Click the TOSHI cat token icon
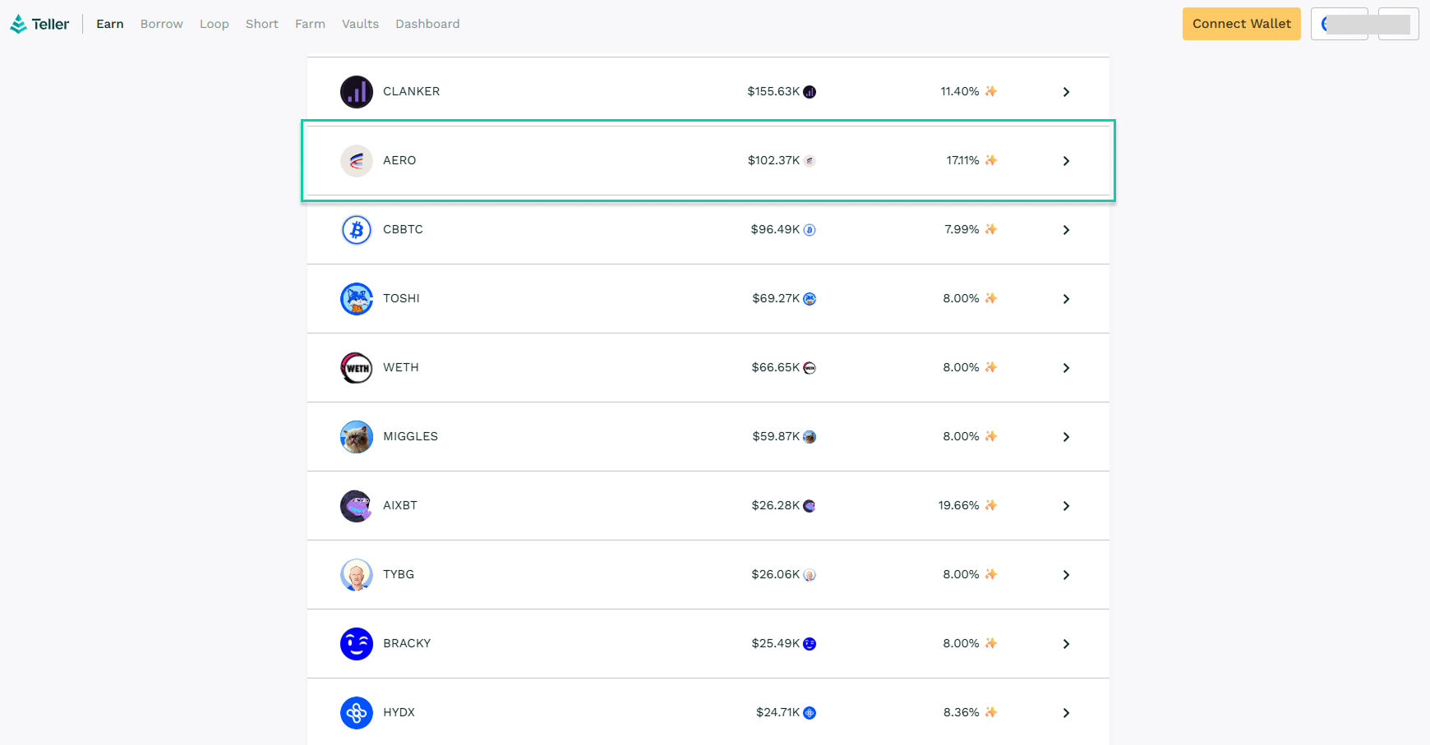Image resolution: width=1430 pixels, height=745 pixels. (357, 299)
